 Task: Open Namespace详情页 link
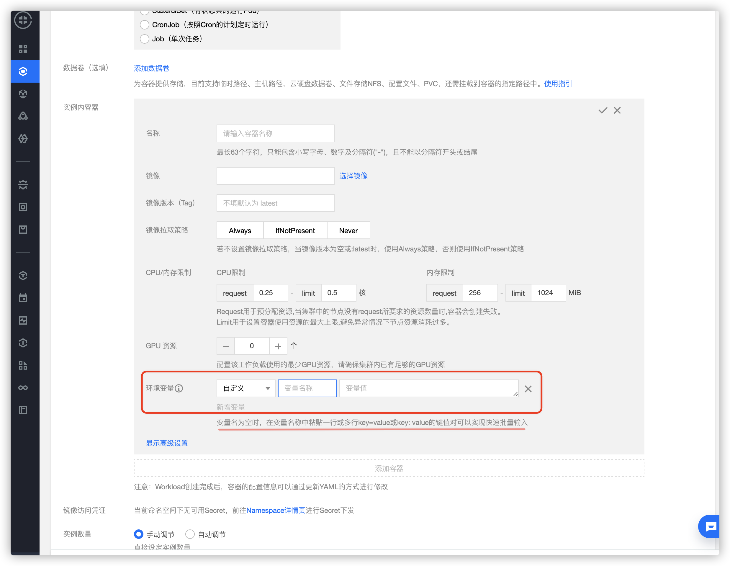pyautogui.click(x=276, y=510)
